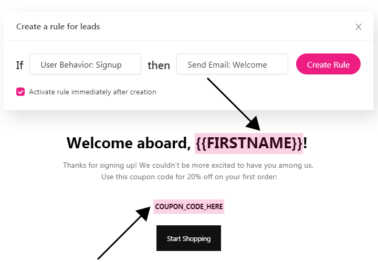Click the 'then' label between the dropdowns
Image resolution: width=378 pixels, height=262 pixels.
[159, 65]
